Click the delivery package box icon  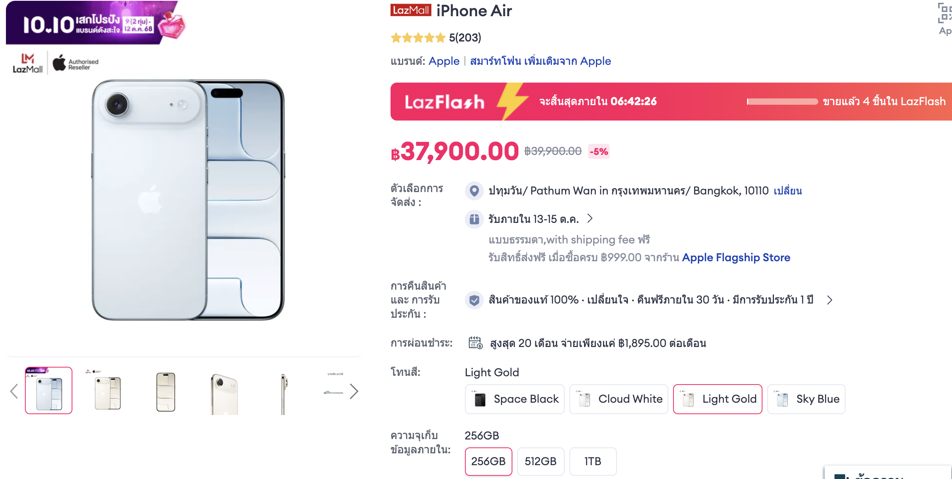pyautogui.click(x=474, y=219)
